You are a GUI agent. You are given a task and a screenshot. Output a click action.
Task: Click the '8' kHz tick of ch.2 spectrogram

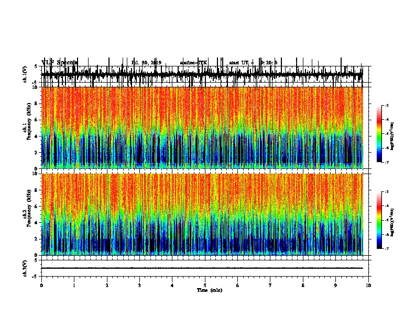[x=36, y=190]
